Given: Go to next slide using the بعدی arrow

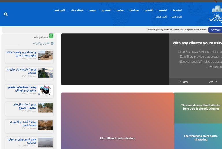Looking at the screenshot, I should pyautogui.click(x=180, y=81).
